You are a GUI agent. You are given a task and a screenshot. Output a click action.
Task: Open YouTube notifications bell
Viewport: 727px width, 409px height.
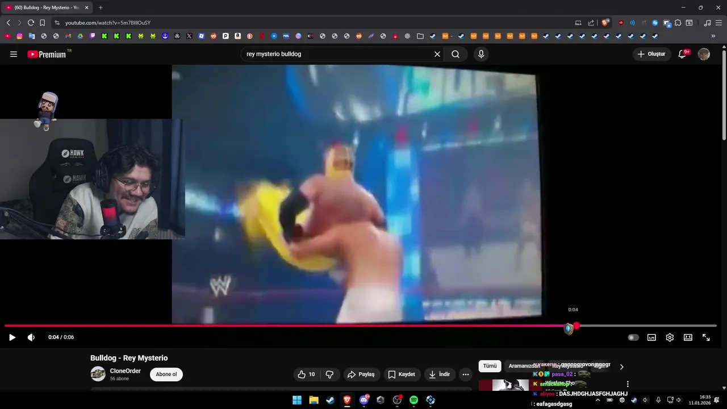[x=683, y=54]
